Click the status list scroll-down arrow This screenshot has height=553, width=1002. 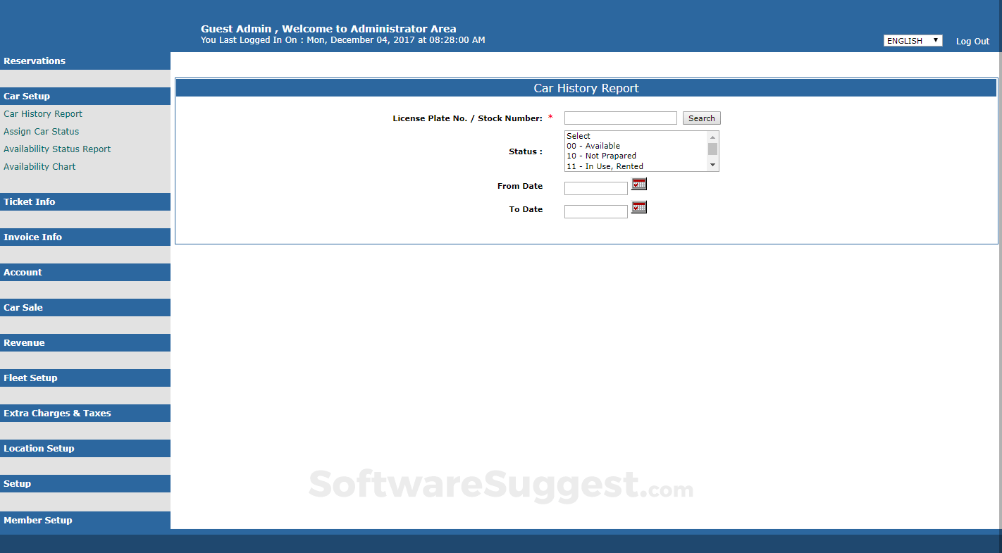712,164
